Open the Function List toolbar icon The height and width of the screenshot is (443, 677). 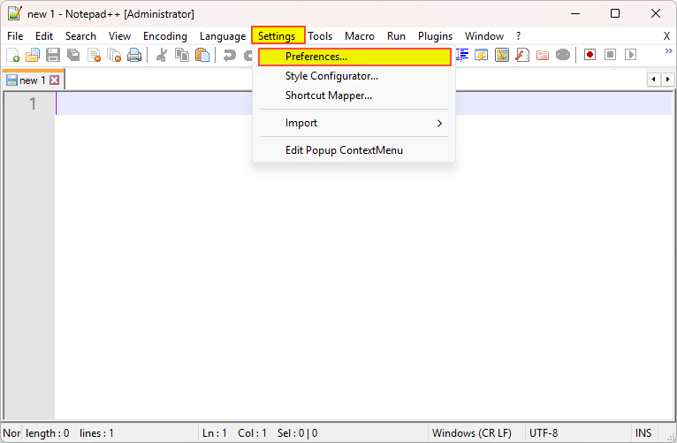click(x=522, y=55)
